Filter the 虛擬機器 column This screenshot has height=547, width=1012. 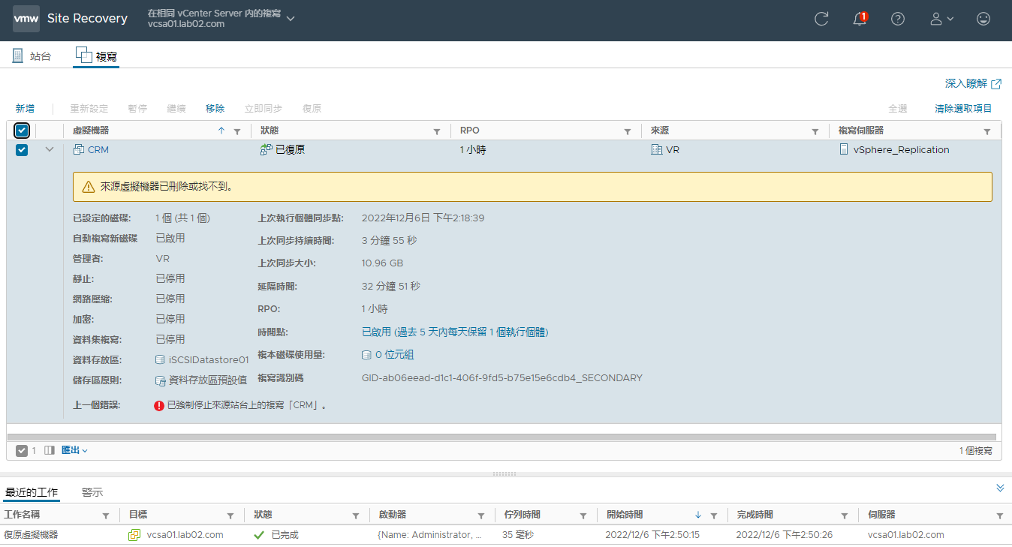pyautogui.click(x=237, y=131)
